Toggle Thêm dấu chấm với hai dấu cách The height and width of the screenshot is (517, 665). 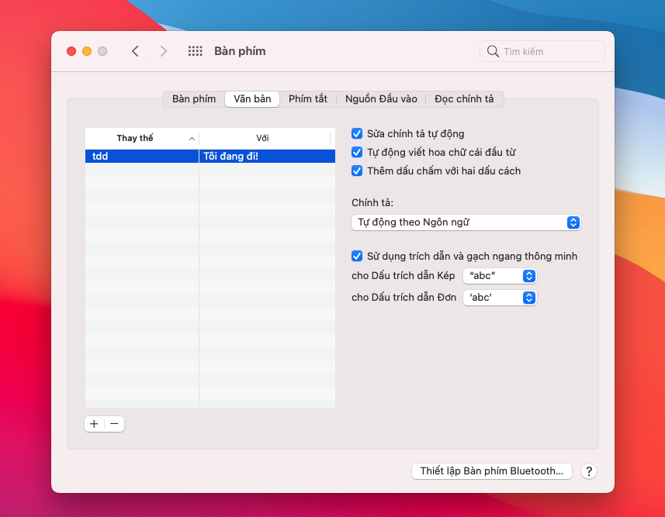pyautogui.click(x=357, y=171)
